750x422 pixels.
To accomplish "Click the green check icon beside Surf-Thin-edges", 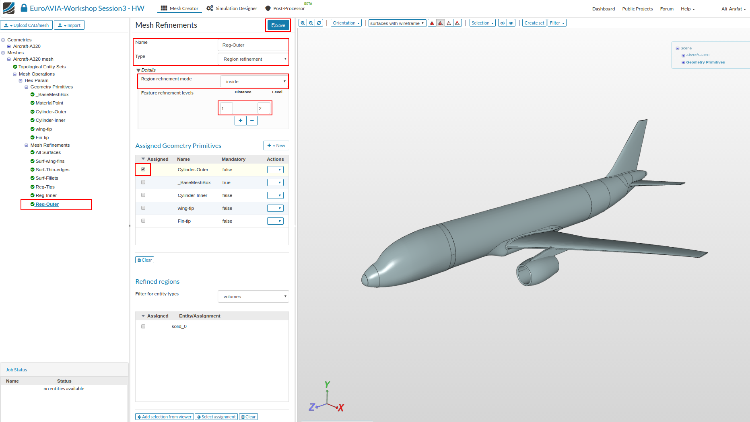I will tap(33, 170).
